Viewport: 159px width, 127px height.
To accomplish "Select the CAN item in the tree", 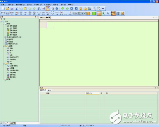I will tap(10, 55).
